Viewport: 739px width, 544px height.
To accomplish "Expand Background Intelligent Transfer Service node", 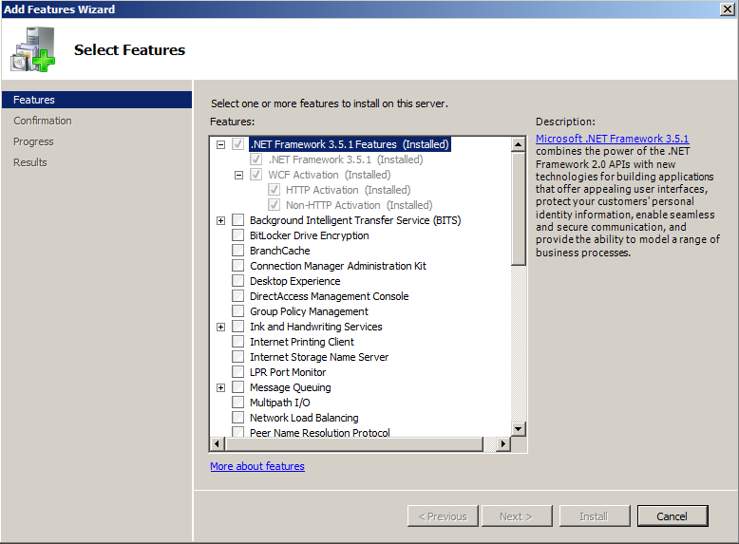I will [x=220, y=220].
